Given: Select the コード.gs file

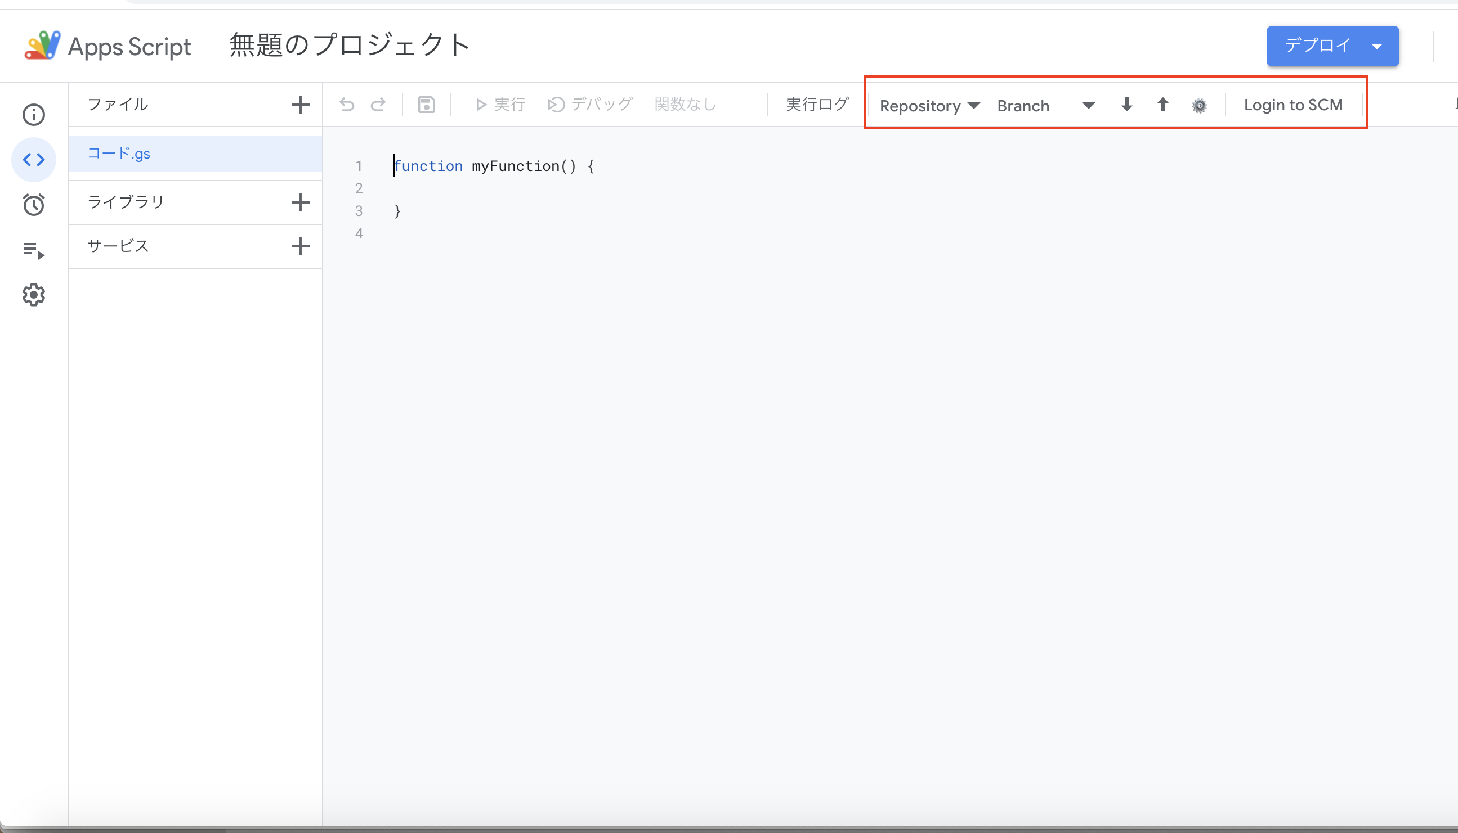Looking at the screenshot, I should [118, 154].
